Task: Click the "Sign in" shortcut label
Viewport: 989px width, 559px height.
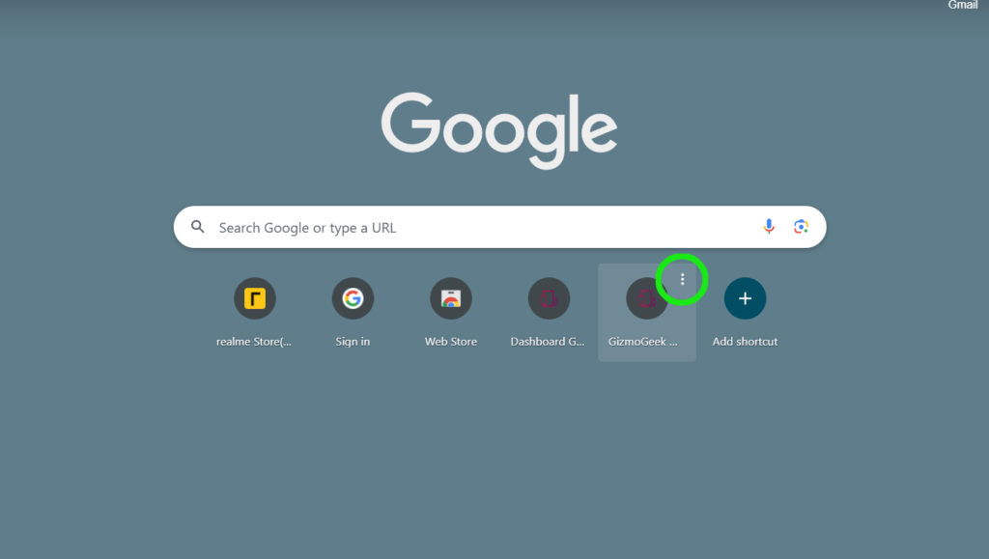Action: 353,342
